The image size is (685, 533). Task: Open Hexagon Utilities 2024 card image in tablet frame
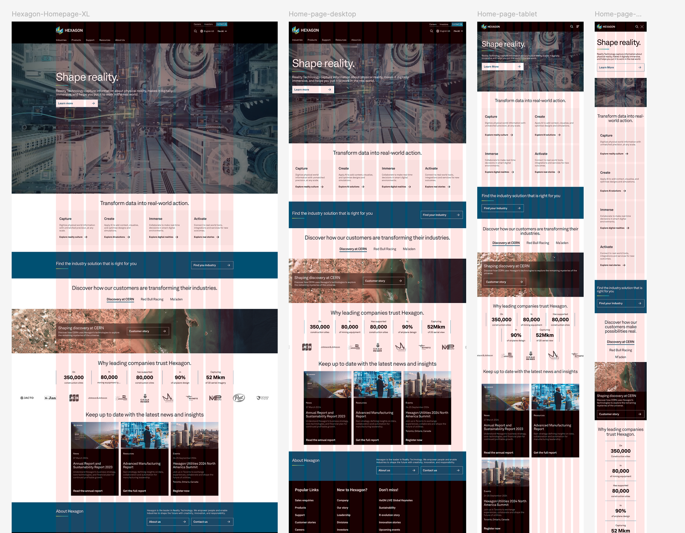[x=506, y=473]
